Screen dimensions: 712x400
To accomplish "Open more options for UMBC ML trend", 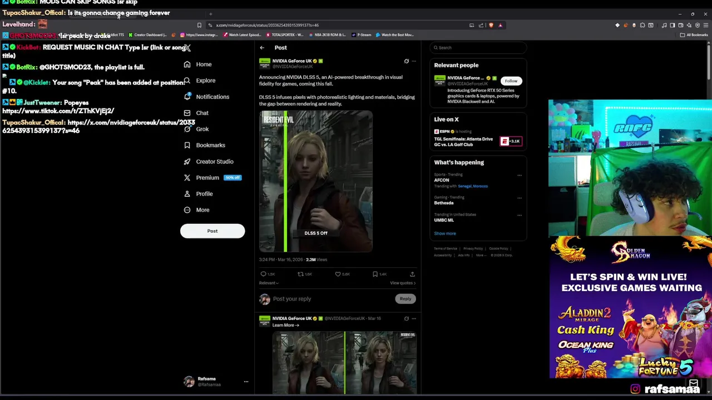I will [520, 215].
